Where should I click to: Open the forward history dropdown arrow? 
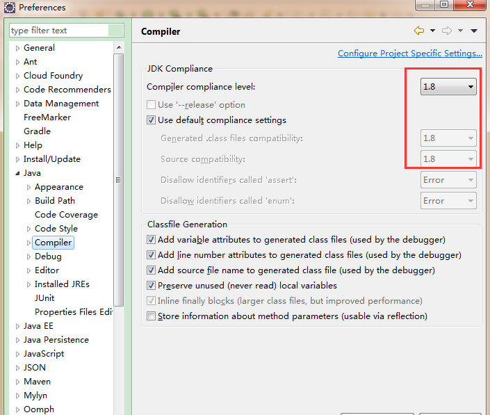[460, 31]
